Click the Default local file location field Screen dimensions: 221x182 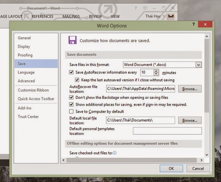coord(141,120)
